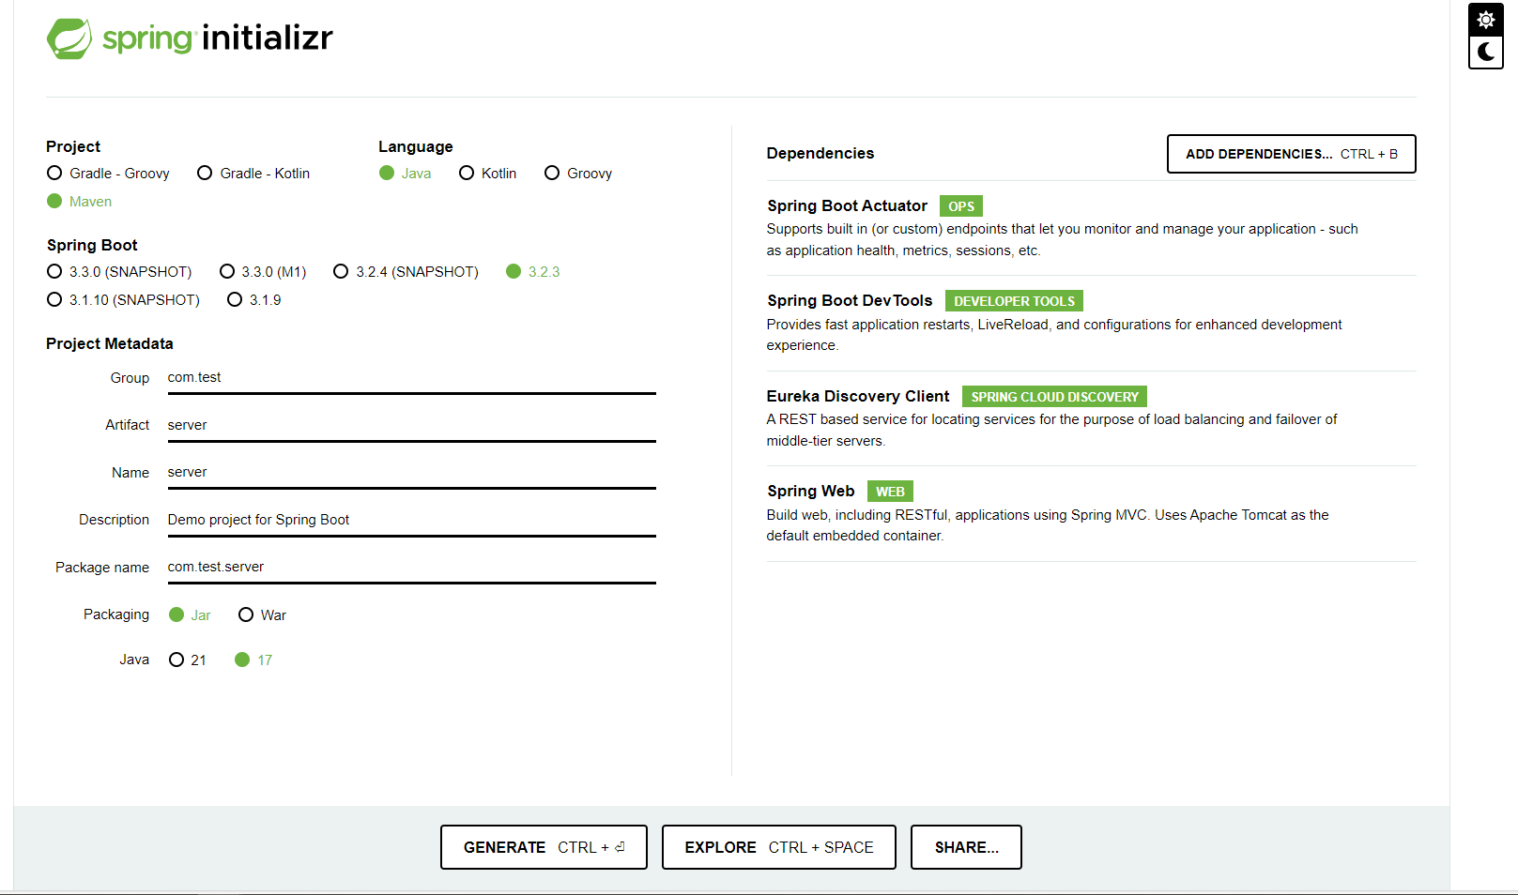Viewport: 1518px width, 895px height.
Task: Set packaging to War
Action: pyautogui.click(x=263, y=615)
